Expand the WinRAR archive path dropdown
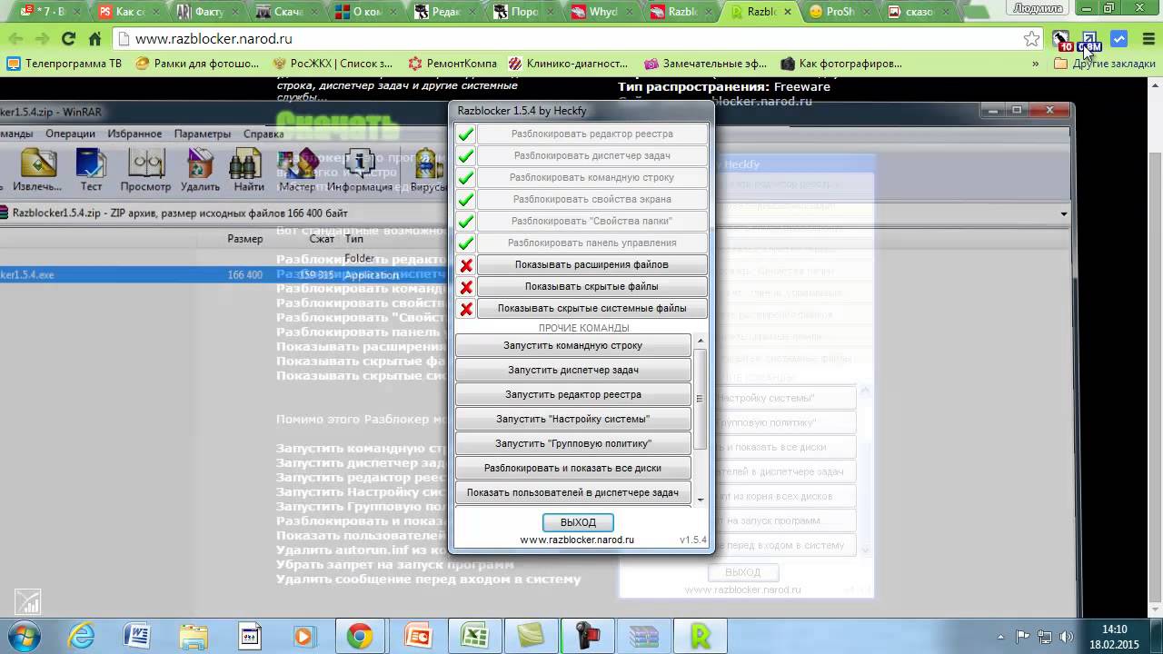This screenshot has height=654, width=1163. pos(1064,214)
